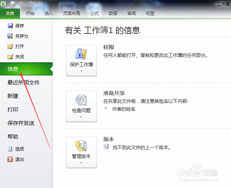The image size is (231, 188).
Task: Click the 找不到此文件的上一个版本 text
Action: tap(142, 147)
